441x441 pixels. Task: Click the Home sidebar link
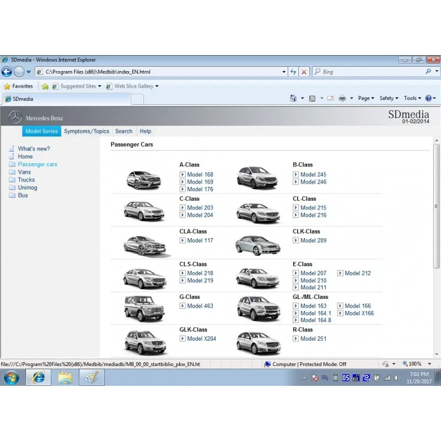[25, 157]
